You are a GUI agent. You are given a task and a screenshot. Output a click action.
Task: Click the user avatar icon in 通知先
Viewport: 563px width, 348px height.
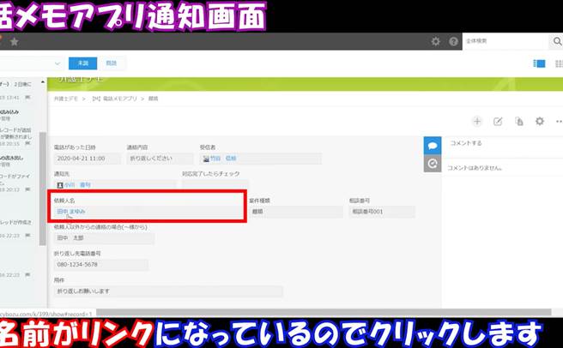pyautogui.click(x=60, y=185)
